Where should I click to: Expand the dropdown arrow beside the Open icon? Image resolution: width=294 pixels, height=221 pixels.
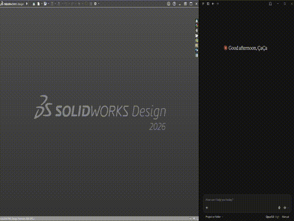pos(49,4)
